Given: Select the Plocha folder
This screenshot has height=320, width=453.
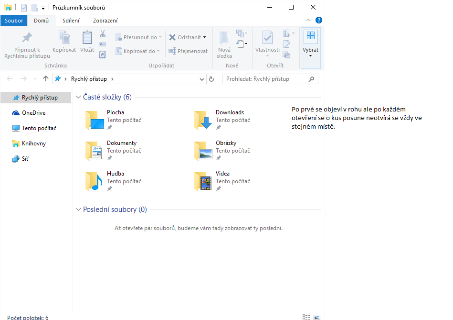Looking at the screenshot, I should click(114, 120).
